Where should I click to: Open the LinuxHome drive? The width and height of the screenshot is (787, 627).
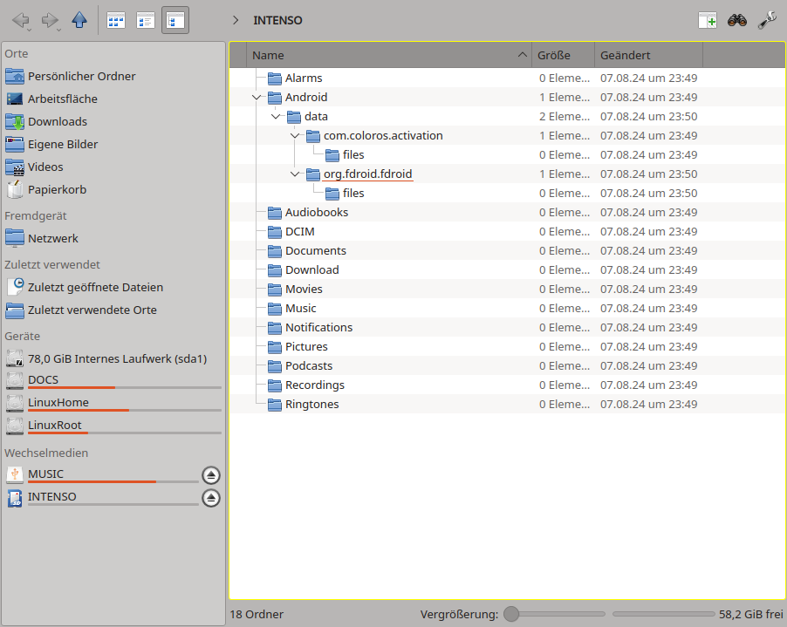(58, 402)
